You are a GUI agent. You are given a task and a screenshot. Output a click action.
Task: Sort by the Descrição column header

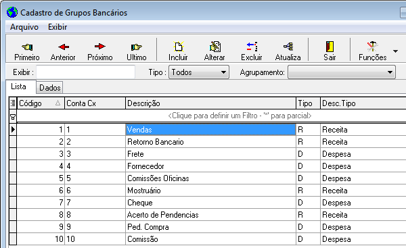[210, 103]
